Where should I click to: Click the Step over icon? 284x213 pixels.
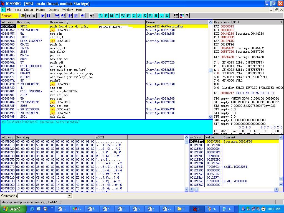click(x=63, y=16)
